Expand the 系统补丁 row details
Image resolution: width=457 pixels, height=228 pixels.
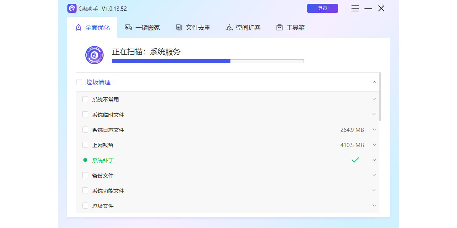pyautogui.click(x=374, y=160)
